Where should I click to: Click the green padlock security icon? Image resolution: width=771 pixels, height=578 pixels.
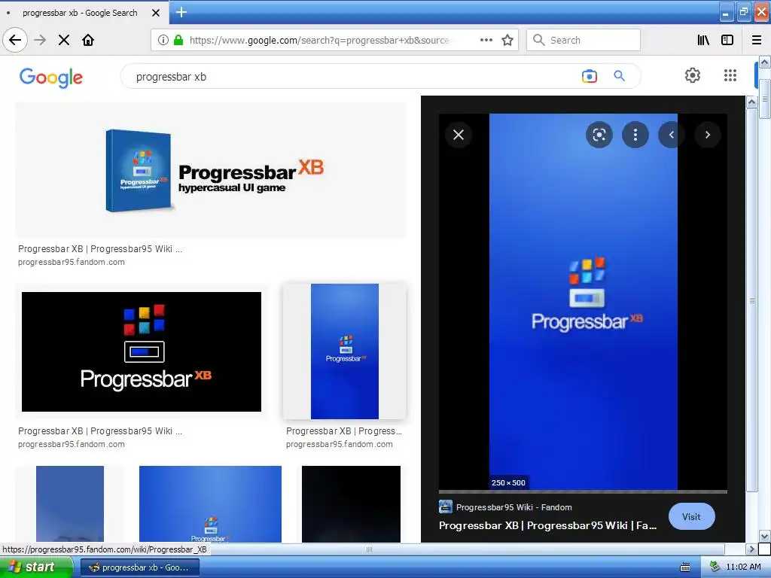178,40
